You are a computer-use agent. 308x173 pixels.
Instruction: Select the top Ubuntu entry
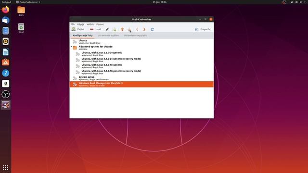141,42
